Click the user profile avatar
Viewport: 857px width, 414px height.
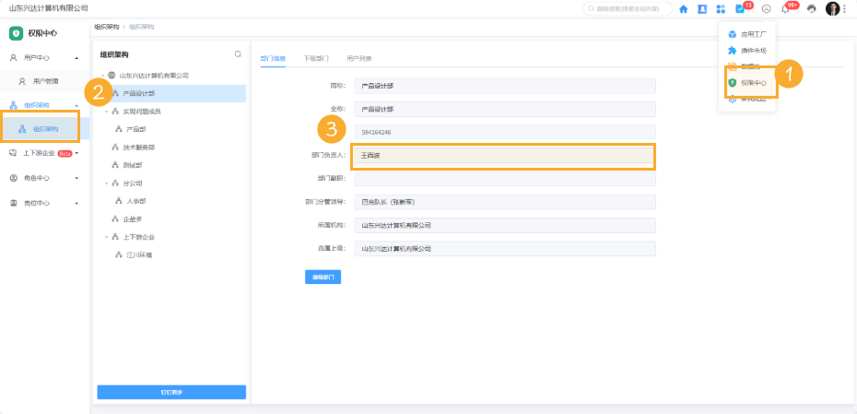[x=832, y=9]
